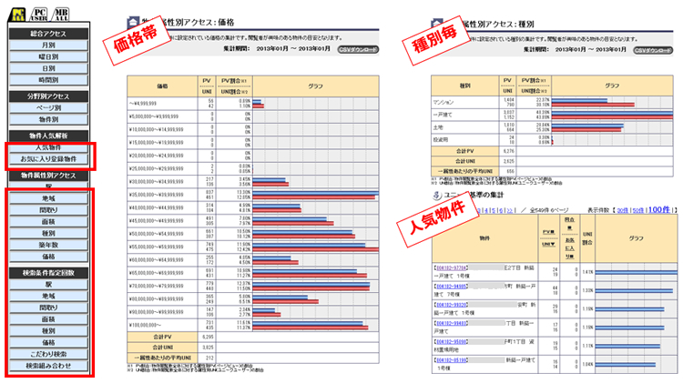
Task: Open 検索組み合わせ report
Action: [x=48, y=366]
